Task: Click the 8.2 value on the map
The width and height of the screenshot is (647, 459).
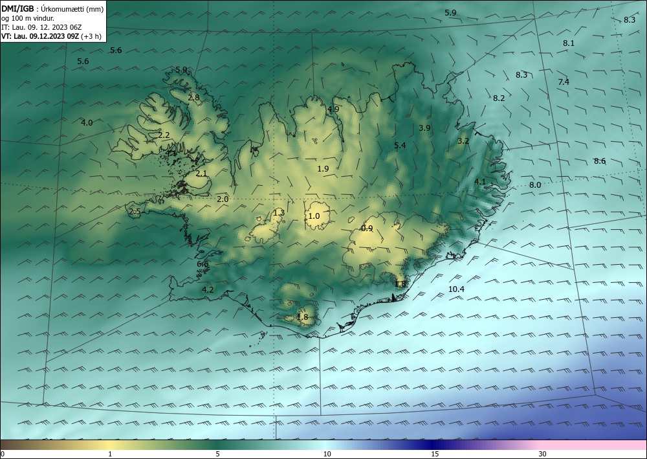Action: (x=499, y=98)
